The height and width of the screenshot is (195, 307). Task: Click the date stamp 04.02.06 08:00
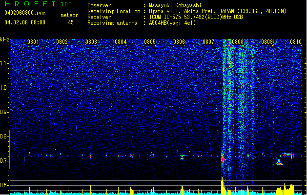click(25, 22)
